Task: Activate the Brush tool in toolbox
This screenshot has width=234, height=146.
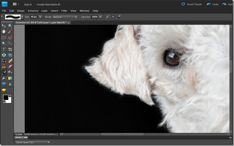Action: [4, 72]
